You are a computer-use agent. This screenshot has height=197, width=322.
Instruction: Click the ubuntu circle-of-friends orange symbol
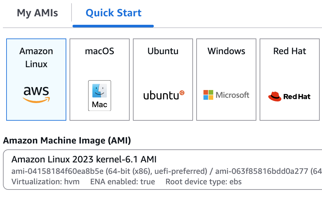(x=182, y=93)
